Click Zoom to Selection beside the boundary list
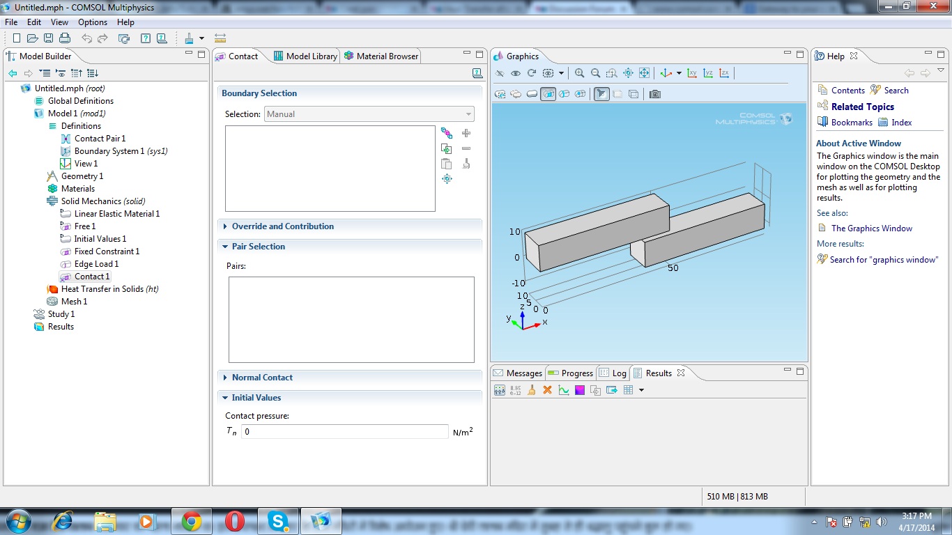The height and width of the screenshot is (535, 952). (447, 179)
